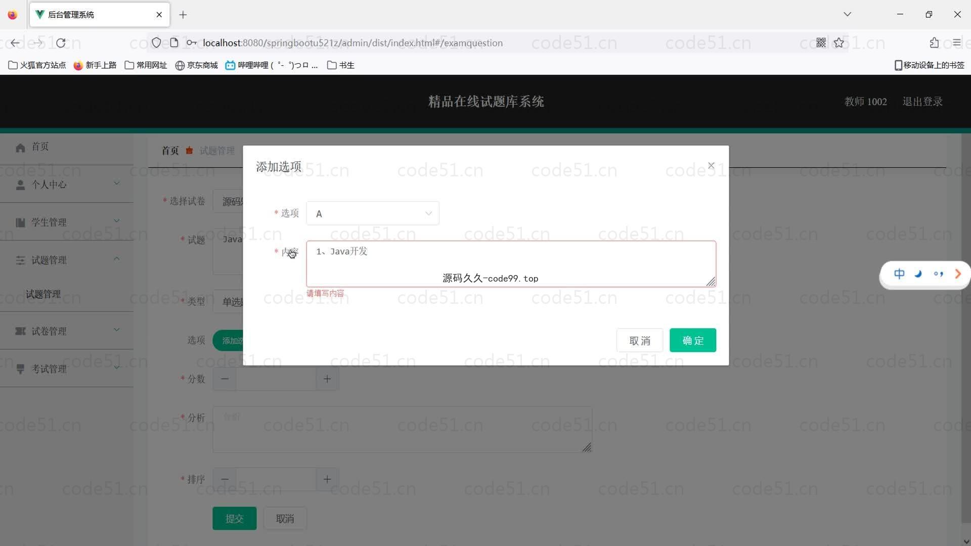Viewport: 971px width, 546px height.
Task: Expand 考试管理 sidebar menu
Action: (x=67, y=369)
